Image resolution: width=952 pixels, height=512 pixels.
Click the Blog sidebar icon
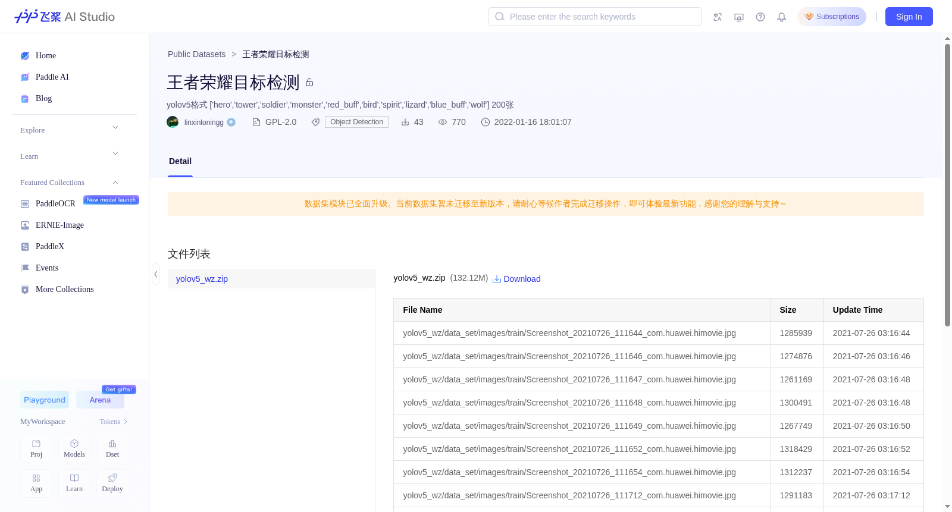[x=25, y=99]
